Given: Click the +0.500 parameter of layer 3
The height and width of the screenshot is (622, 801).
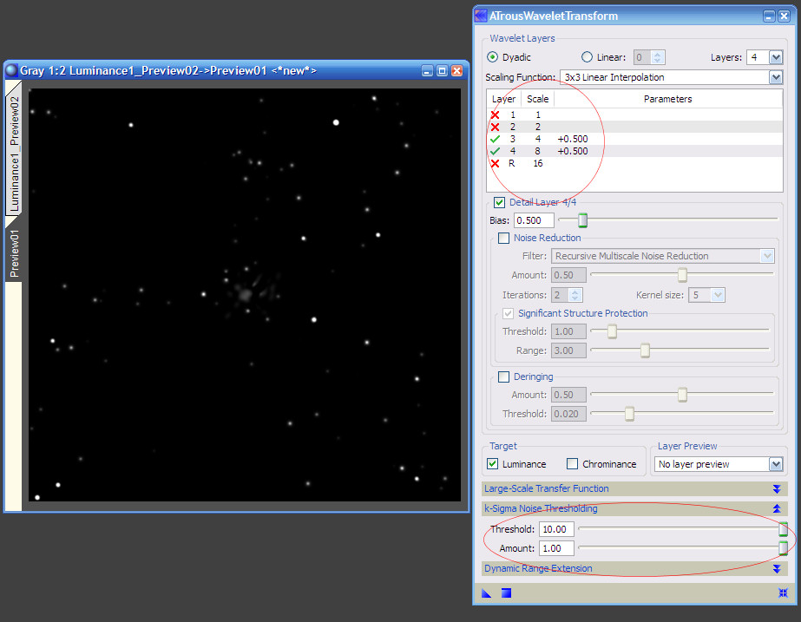Looking at the screenshot, I should [x=573, y=139].
